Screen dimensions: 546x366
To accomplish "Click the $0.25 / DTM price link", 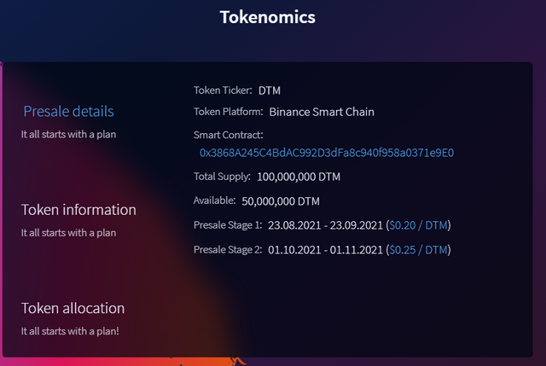I will coord(419,250).
